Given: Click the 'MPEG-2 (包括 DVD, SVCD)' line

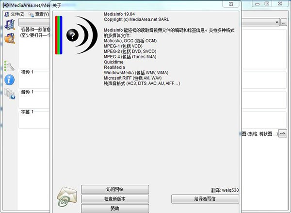Looking at the screenshot, I should 130,51.
